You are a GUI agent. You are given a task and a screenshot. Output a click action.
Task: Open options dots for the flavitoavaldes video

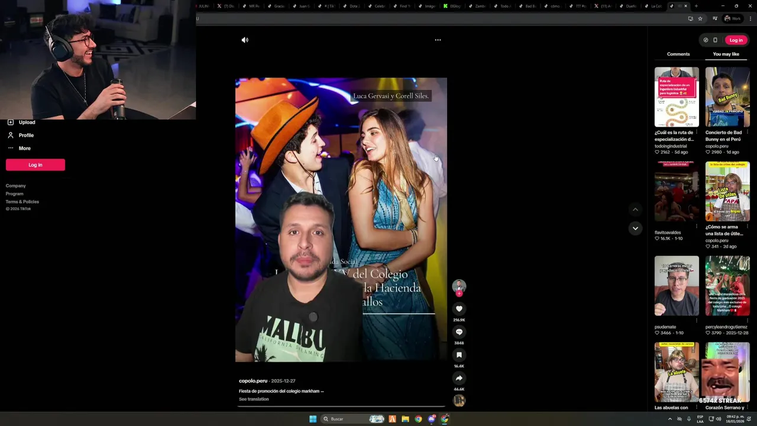tap(696, 226)
